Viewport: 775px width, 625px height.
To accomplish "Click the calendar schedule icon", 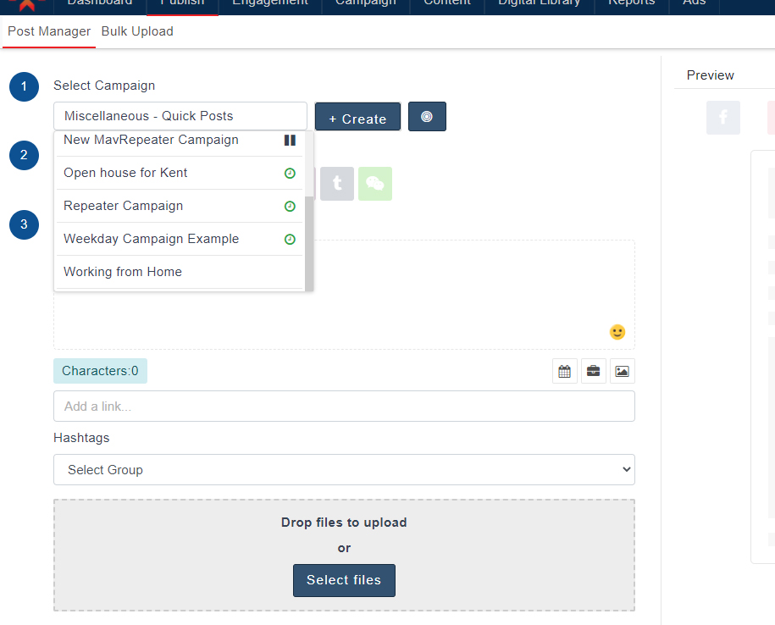I will [565, 371].
